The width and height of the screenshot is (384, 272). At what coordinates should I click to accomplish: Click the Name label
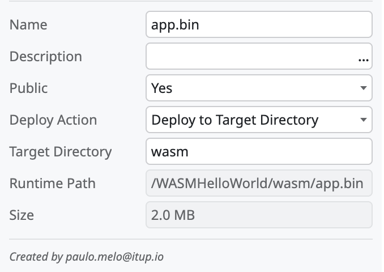click(x=28, y=25)
